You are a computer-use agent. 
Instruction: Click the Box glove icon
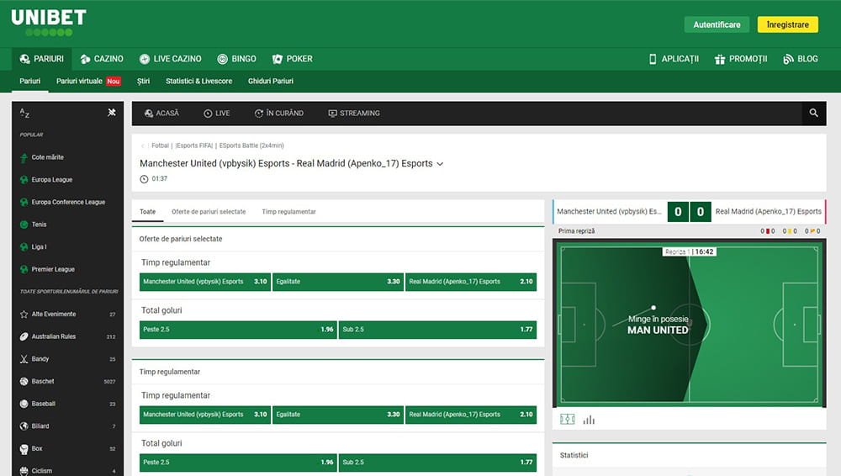coord(24,448)
